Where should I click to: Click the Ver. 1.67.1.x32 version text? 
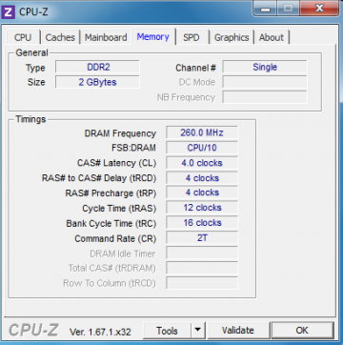coord(100,332)
